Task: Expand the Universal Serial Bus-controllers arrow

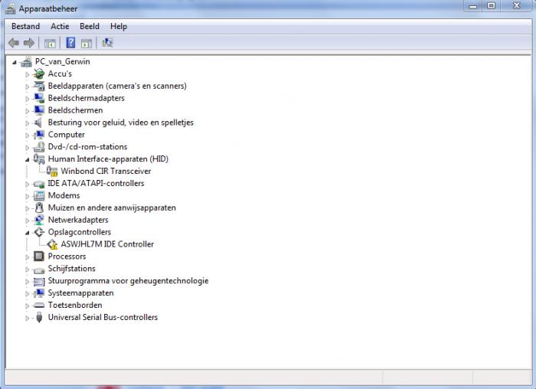Action: (x=28, y=318)
